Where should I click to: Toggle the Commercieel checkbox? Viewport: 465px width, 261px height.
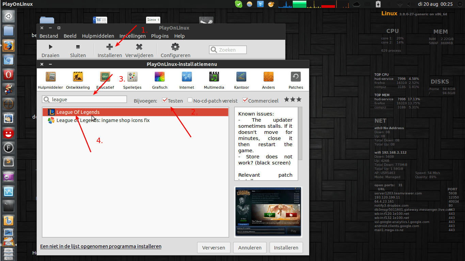tap(245, 100)
